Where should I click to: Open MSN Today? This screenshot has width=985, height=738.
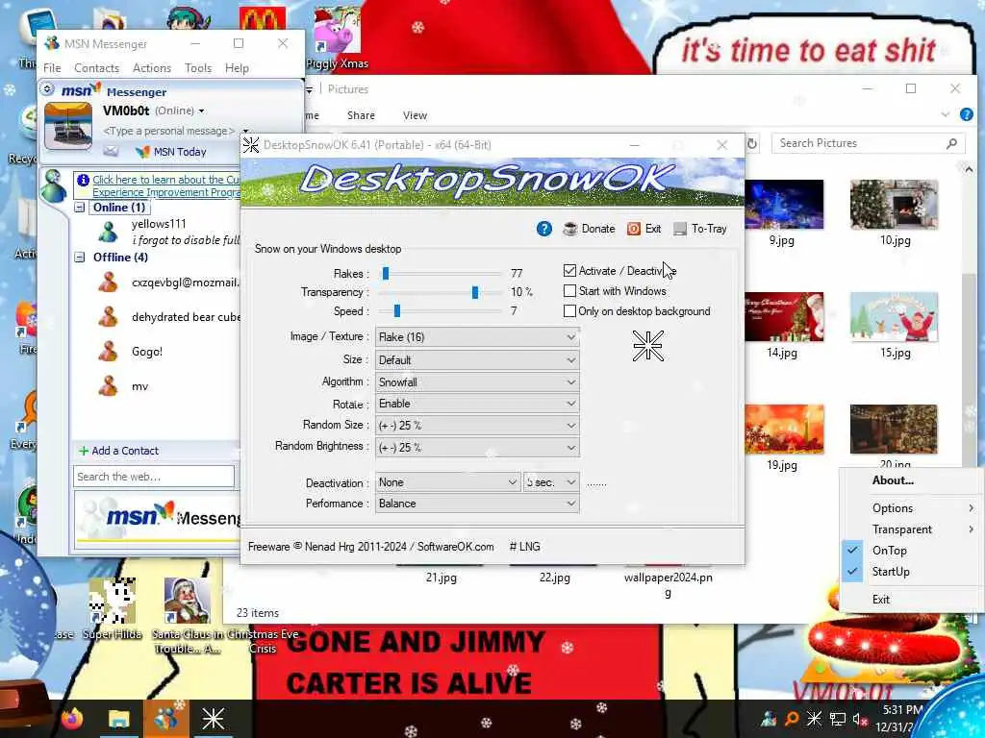(x=171, y=151)
